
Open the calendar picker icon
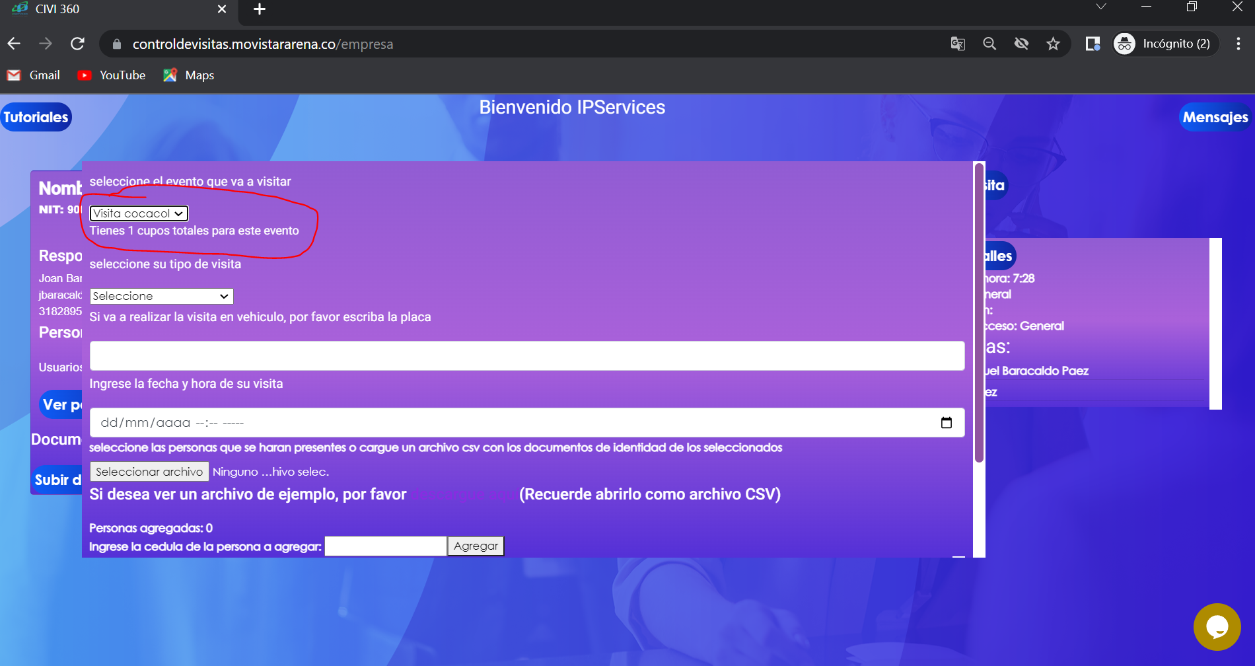(947, 423)
